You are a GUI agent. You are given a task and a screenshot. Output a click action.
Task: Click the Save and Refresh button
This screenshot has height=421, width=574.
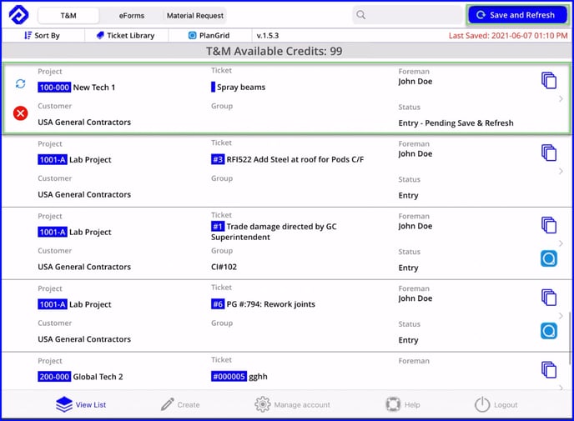tap(517, 15)
